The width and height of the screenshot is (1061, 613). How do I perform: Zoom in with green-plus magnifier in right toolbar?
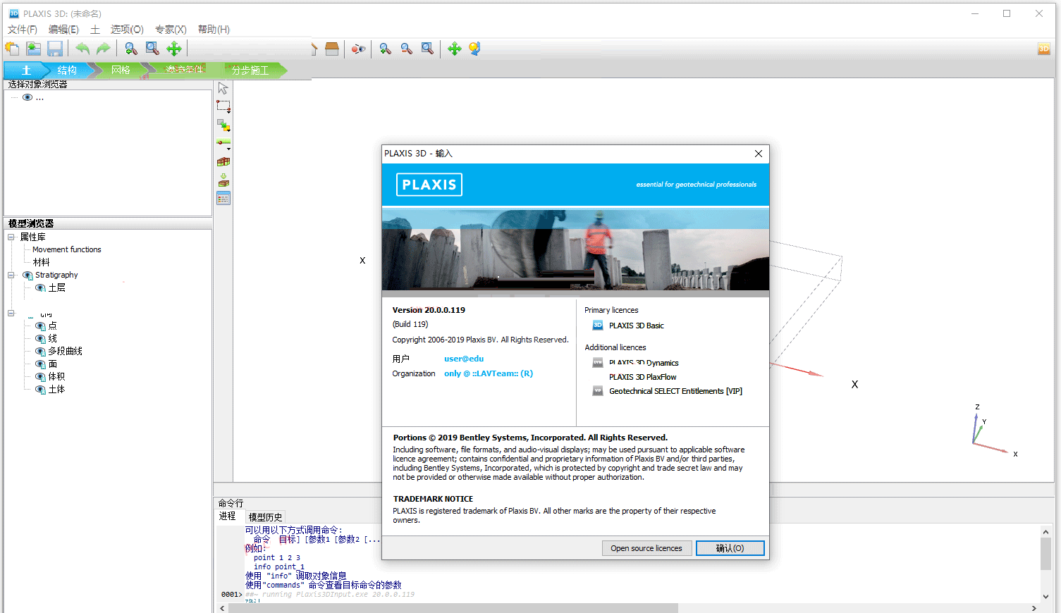pos(385,49)
